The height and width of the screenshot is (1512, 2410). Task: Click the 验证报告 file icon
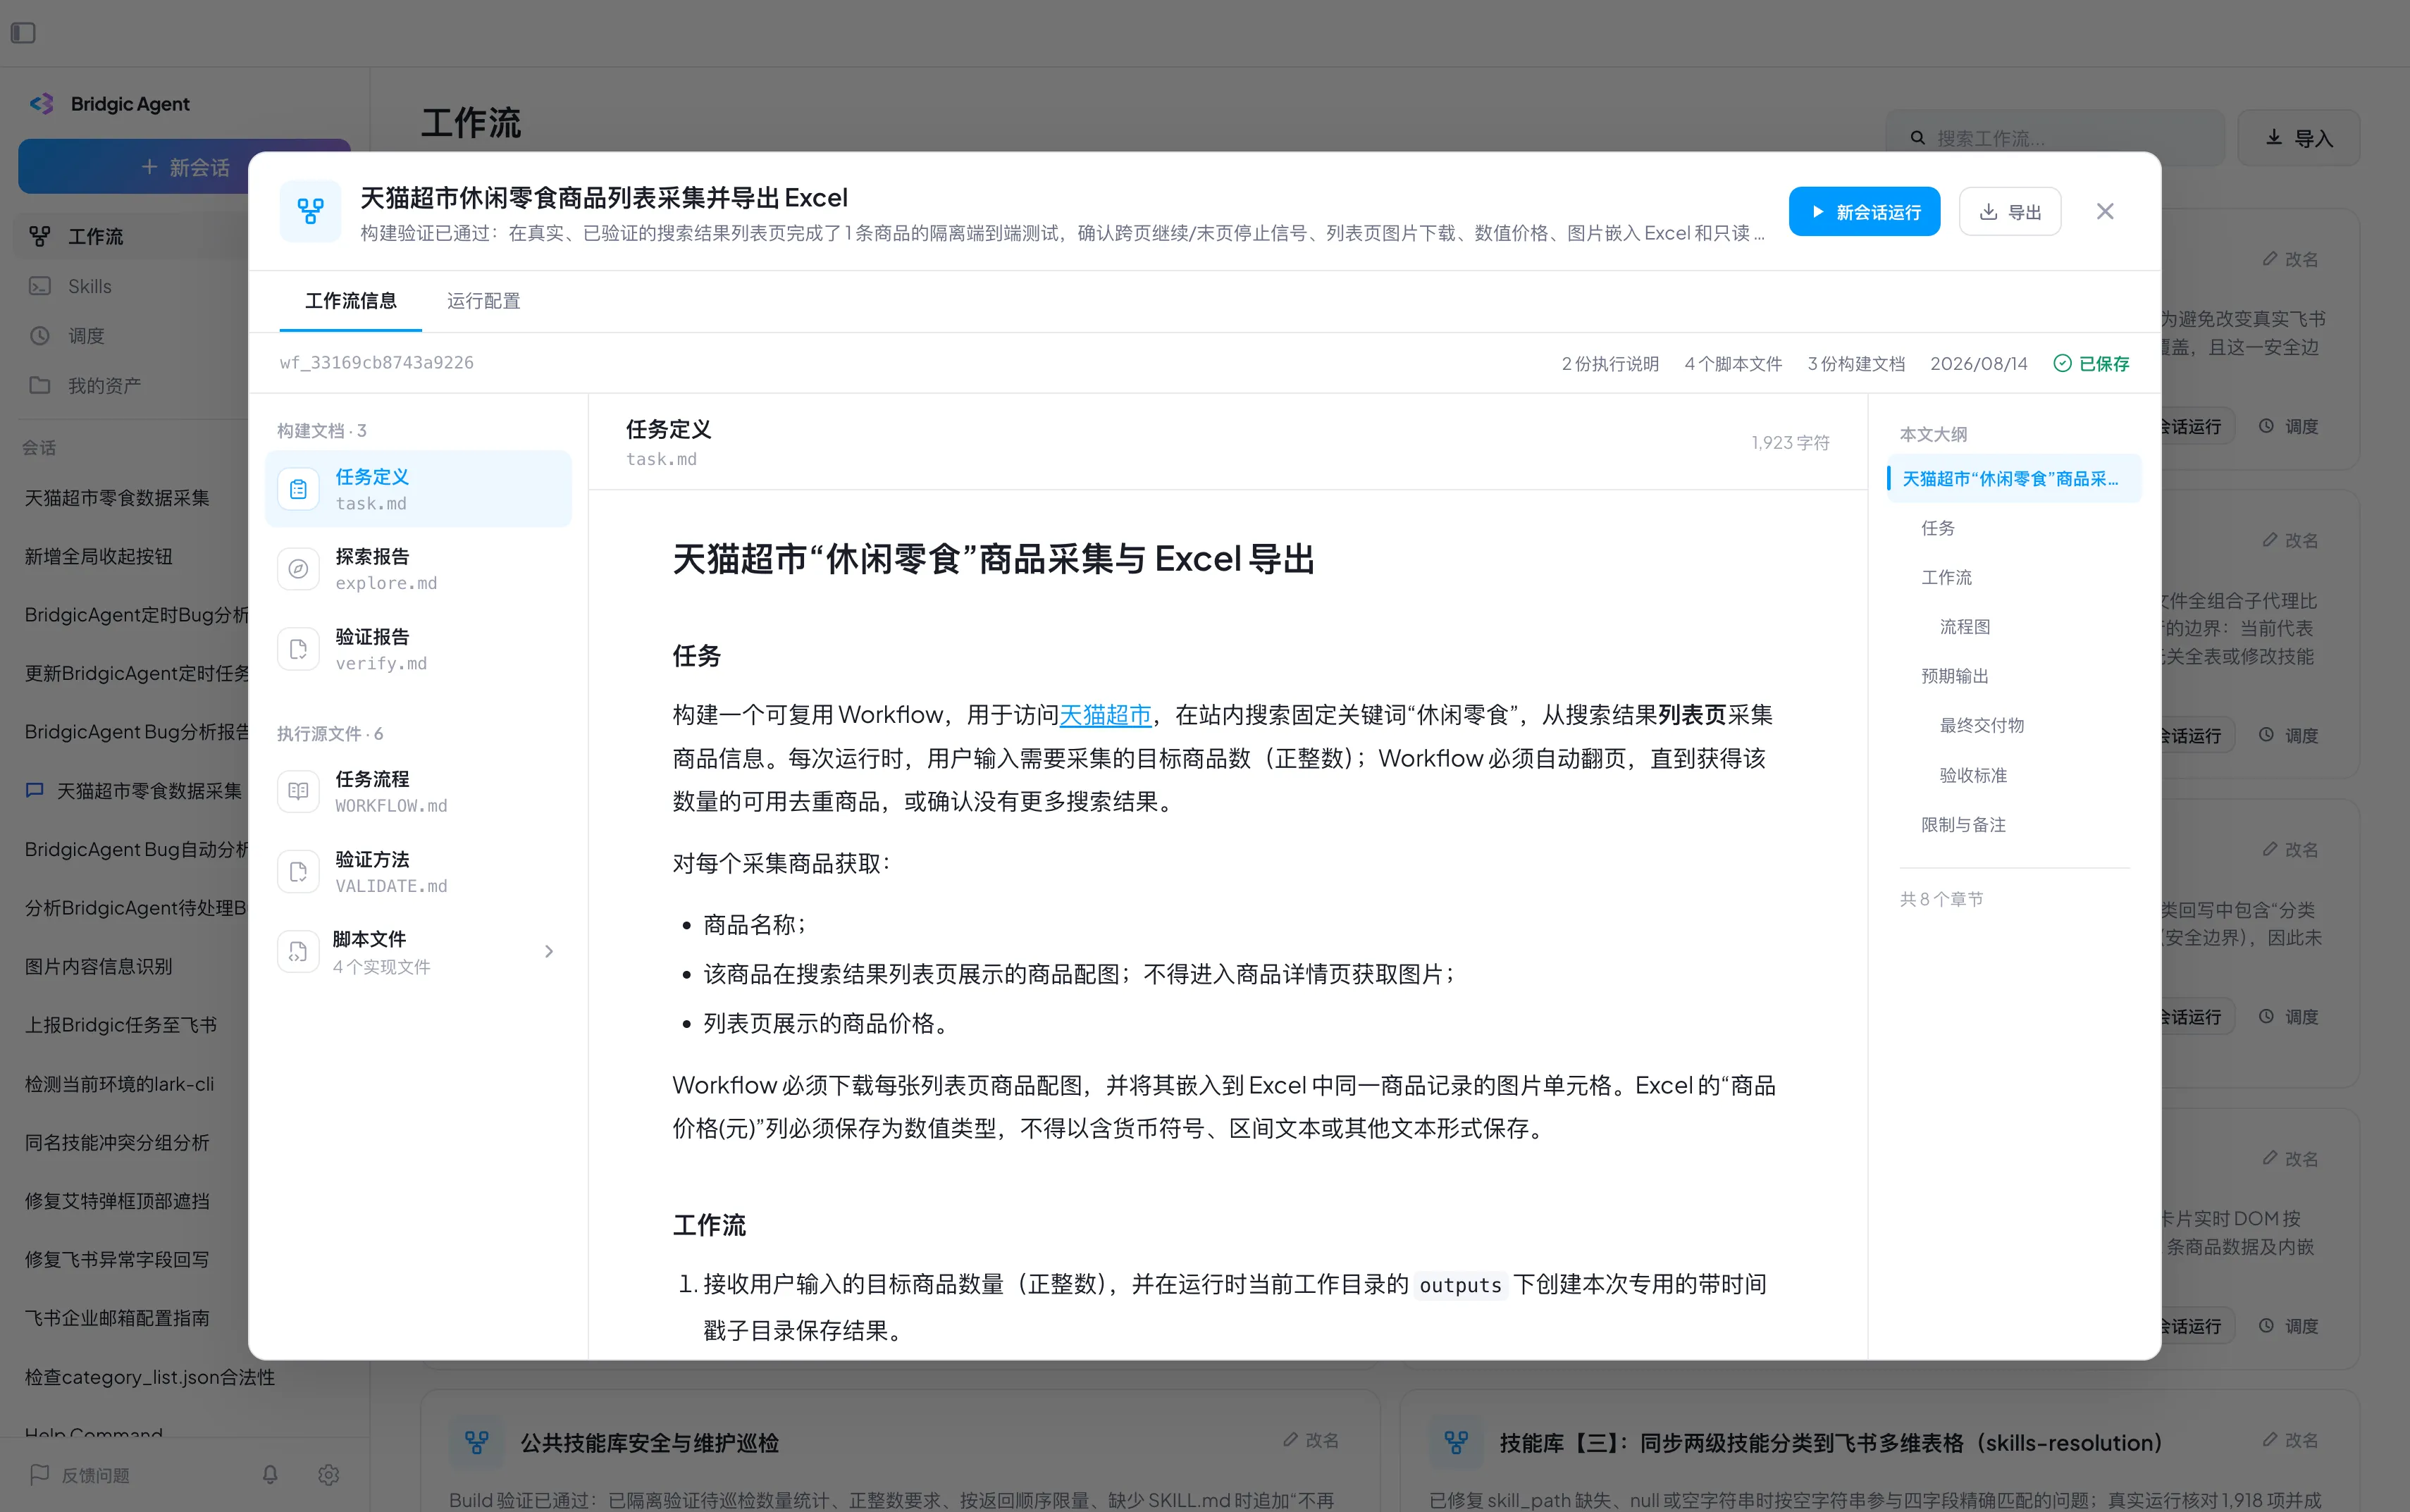[298, 649]
